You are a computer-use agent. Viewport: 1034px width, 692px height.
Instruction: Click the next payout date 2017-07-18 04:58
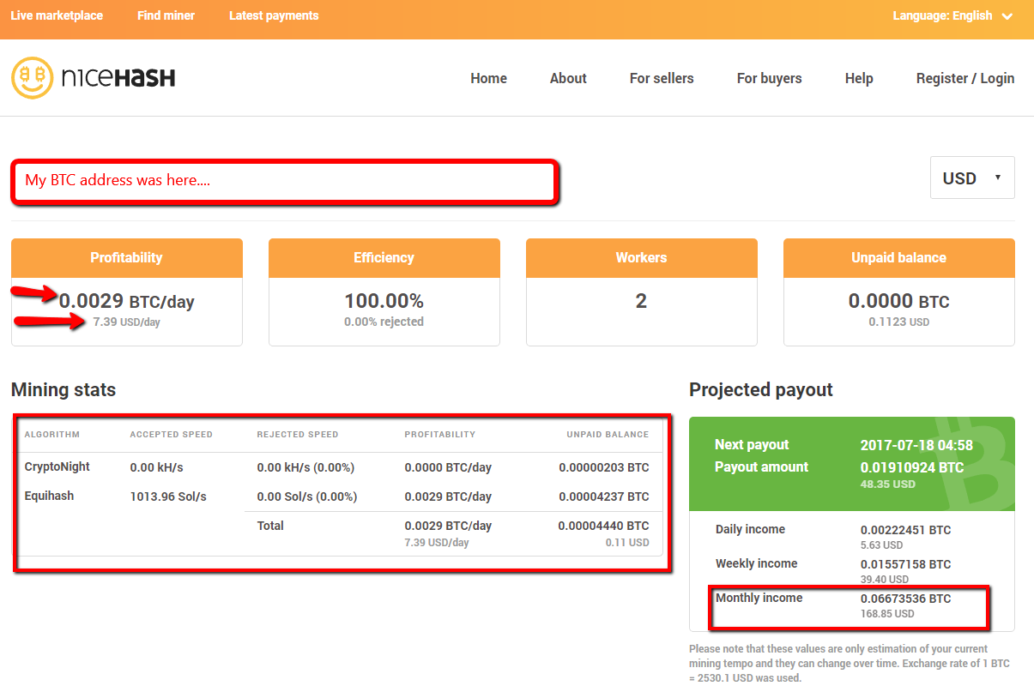point(916,445)
